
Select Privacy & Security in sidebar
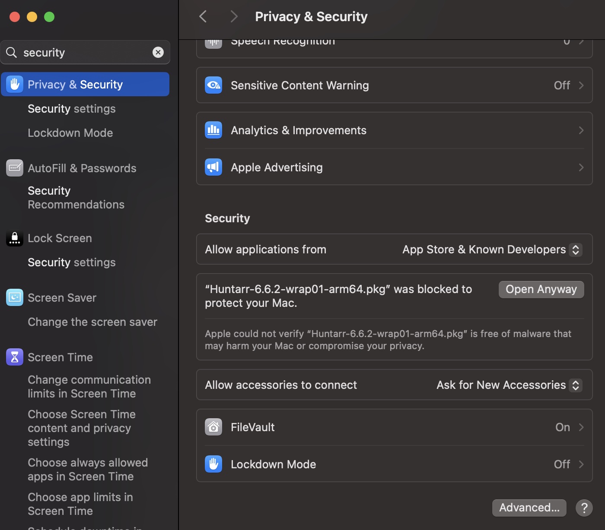(x=85, y=84)
